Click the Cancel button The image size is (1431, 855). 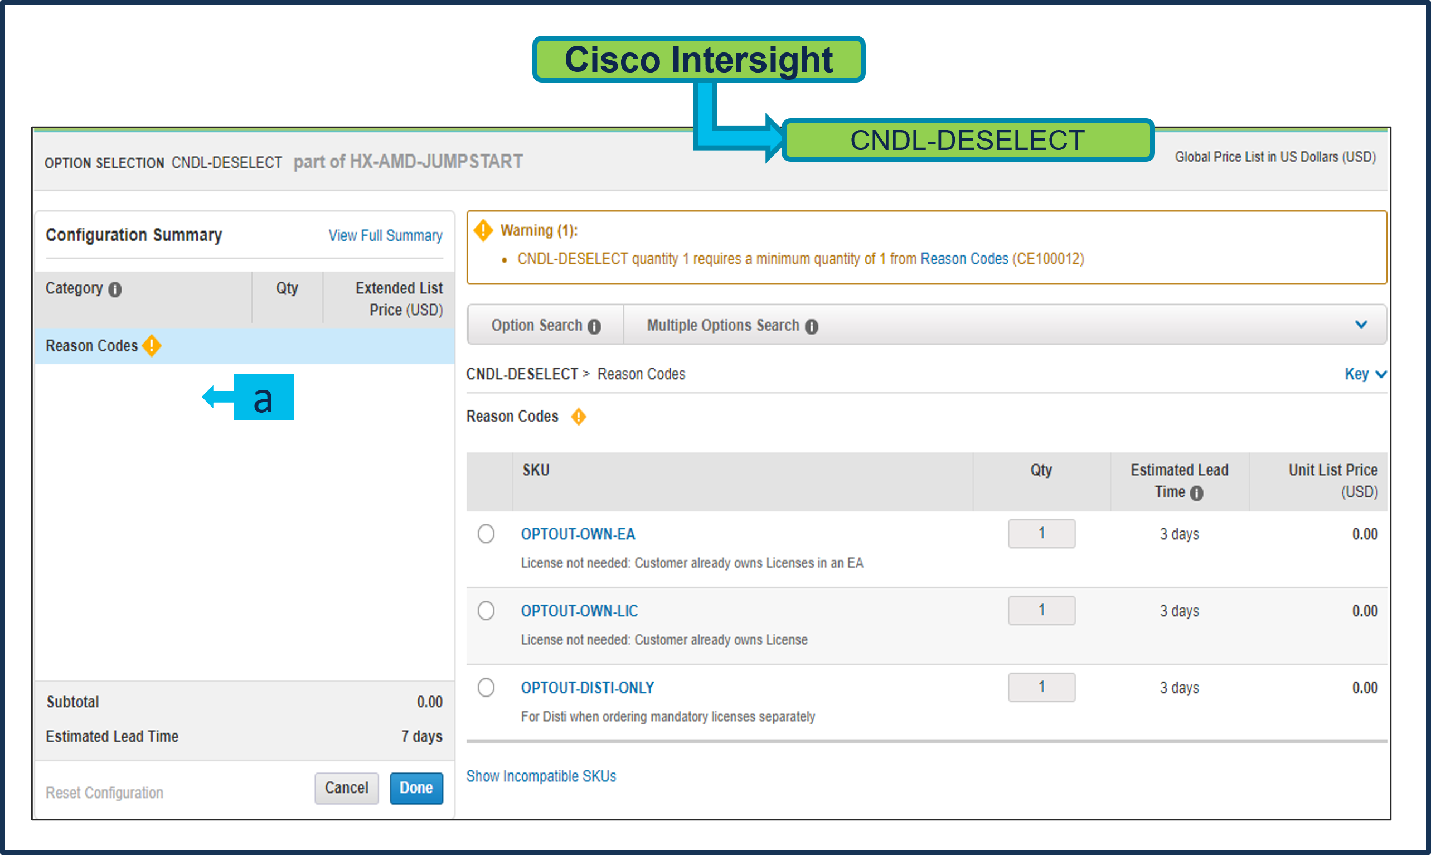coord(347,788)
